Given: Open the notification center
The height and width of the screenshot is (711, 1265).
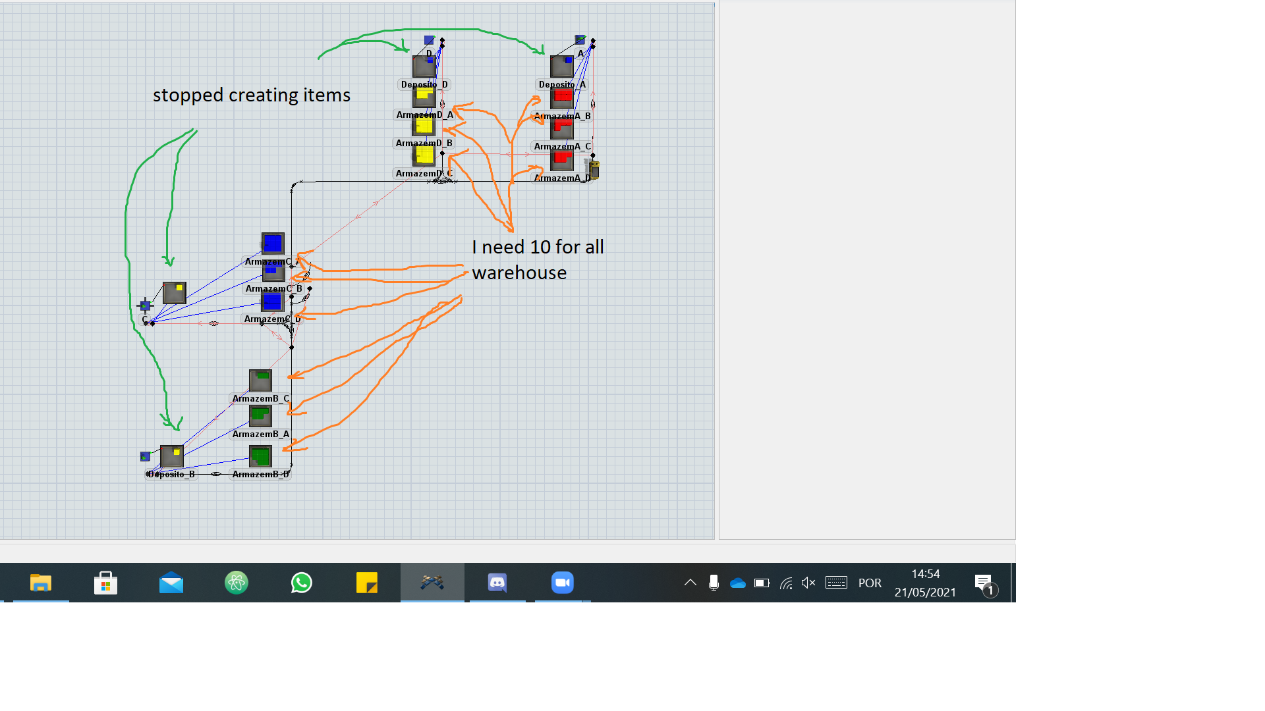Looking at the screenshot, I should tap(983, 583).
